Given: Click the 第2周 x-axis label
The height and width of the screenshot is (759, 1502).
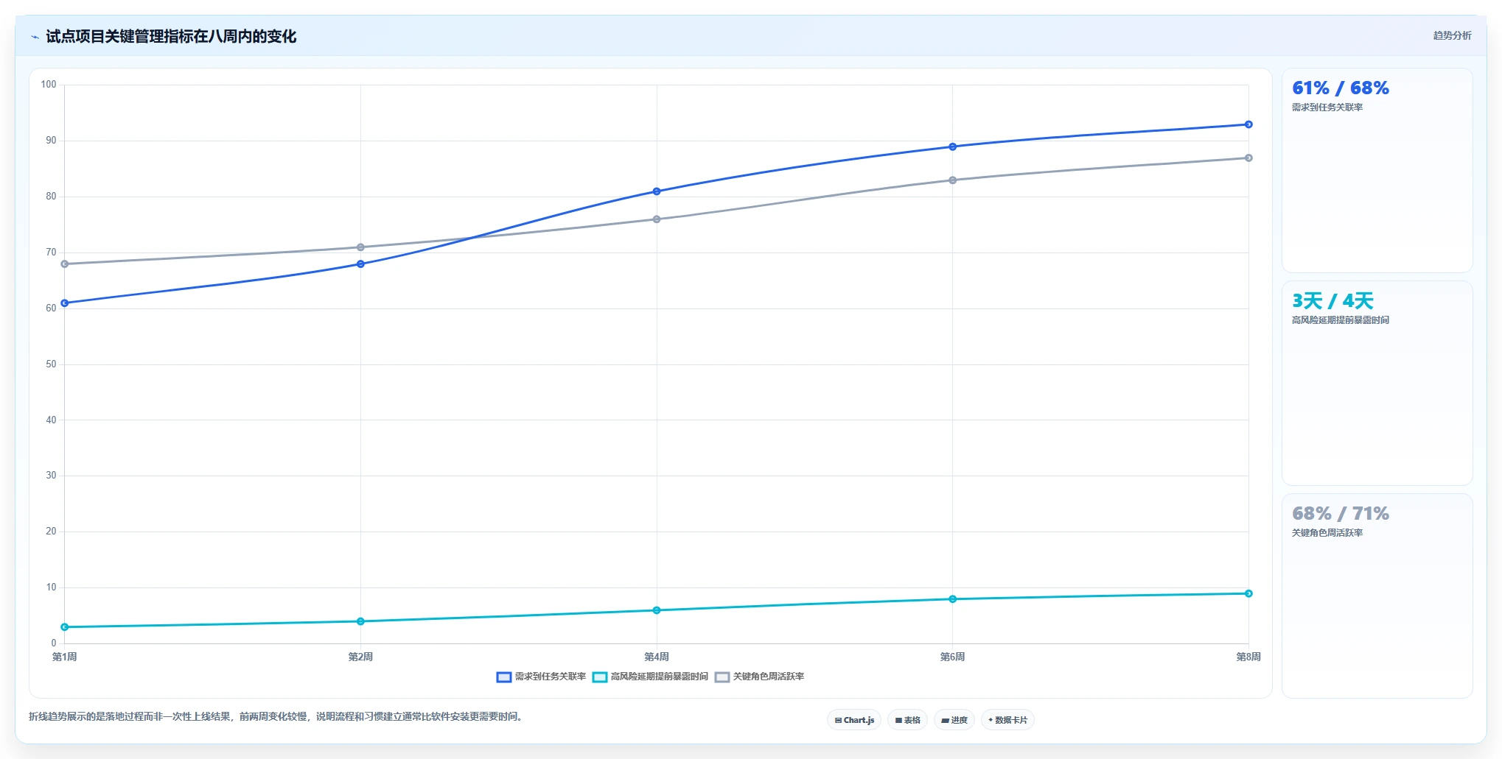Looking at the screenshot, I should [360, 657].
